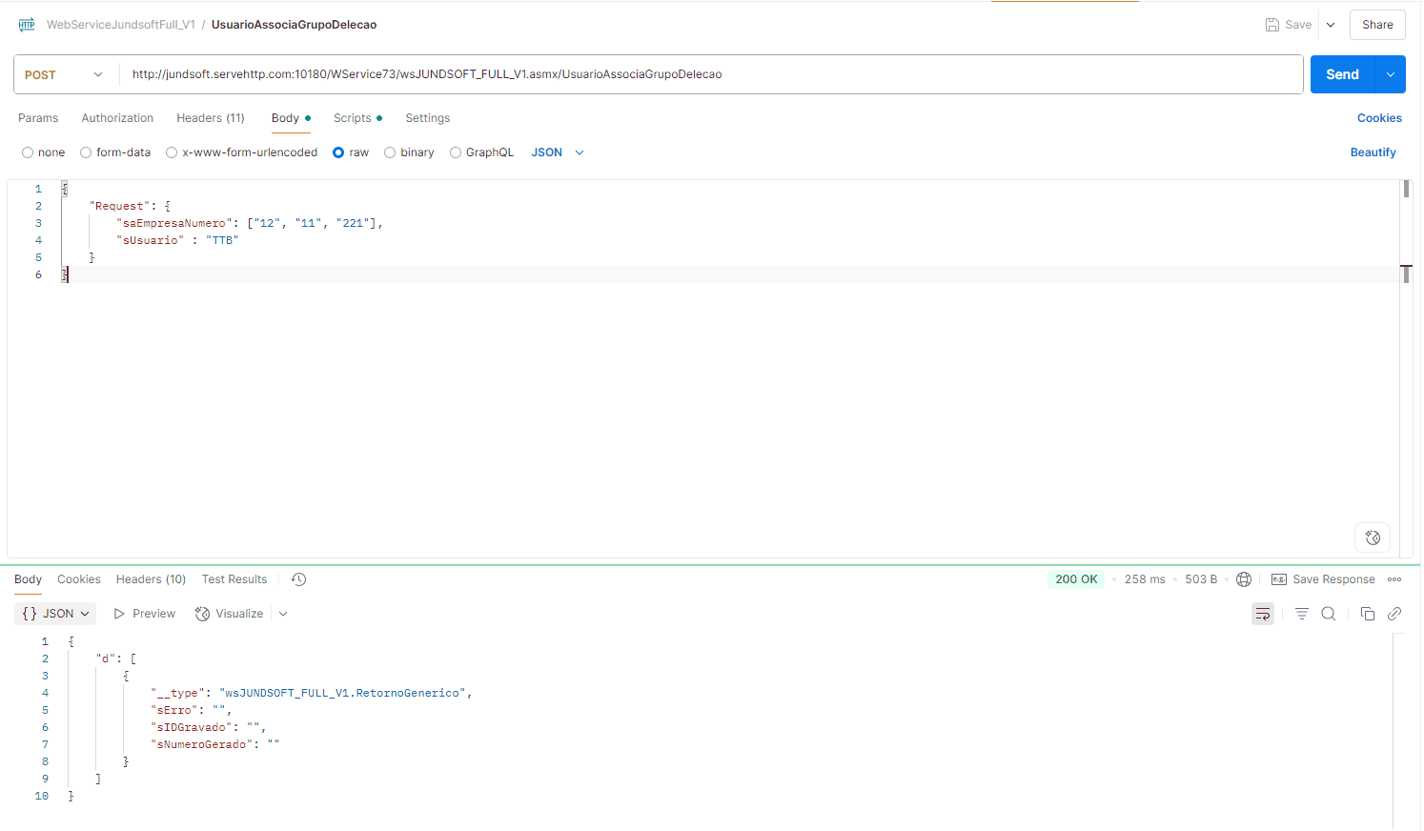1424x831 pixels.
Task: Open the three-dot response options menu
Action: pos(1394,579)
